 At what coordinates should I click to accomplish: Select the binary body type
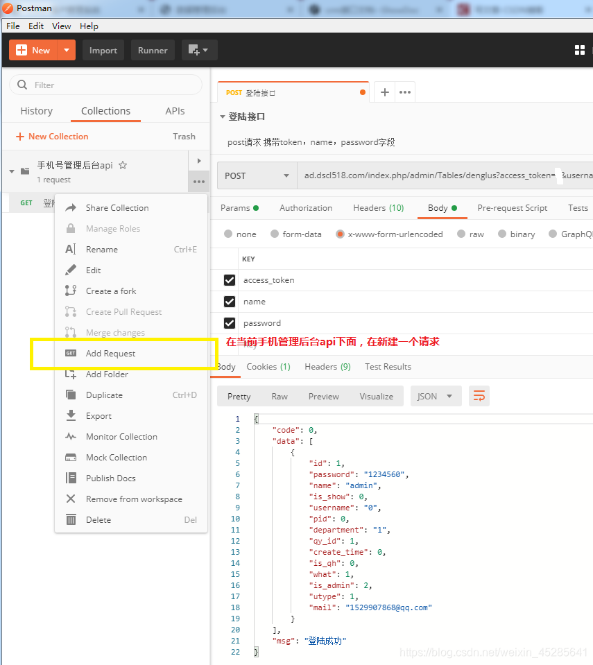point(502,234)
